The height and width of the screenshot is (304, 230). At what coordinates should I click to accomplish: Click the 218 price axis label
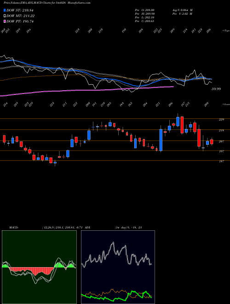221,130
